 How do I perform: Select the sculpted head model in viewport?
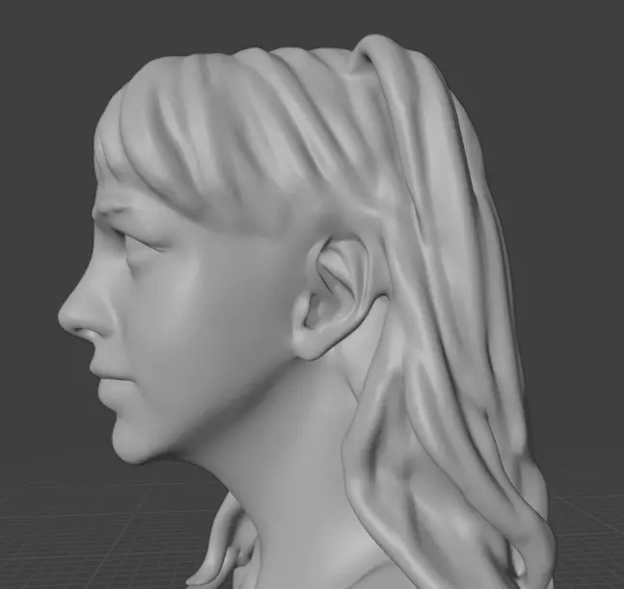click(307, 311)
